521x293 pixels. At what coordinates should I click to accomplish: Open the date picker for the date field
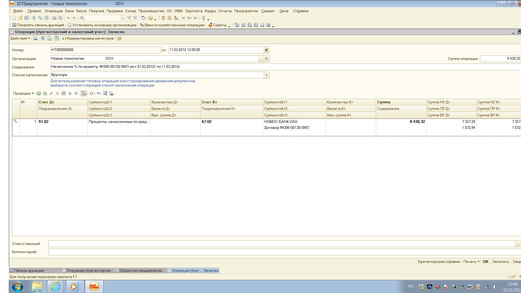(x=266, y=50)
